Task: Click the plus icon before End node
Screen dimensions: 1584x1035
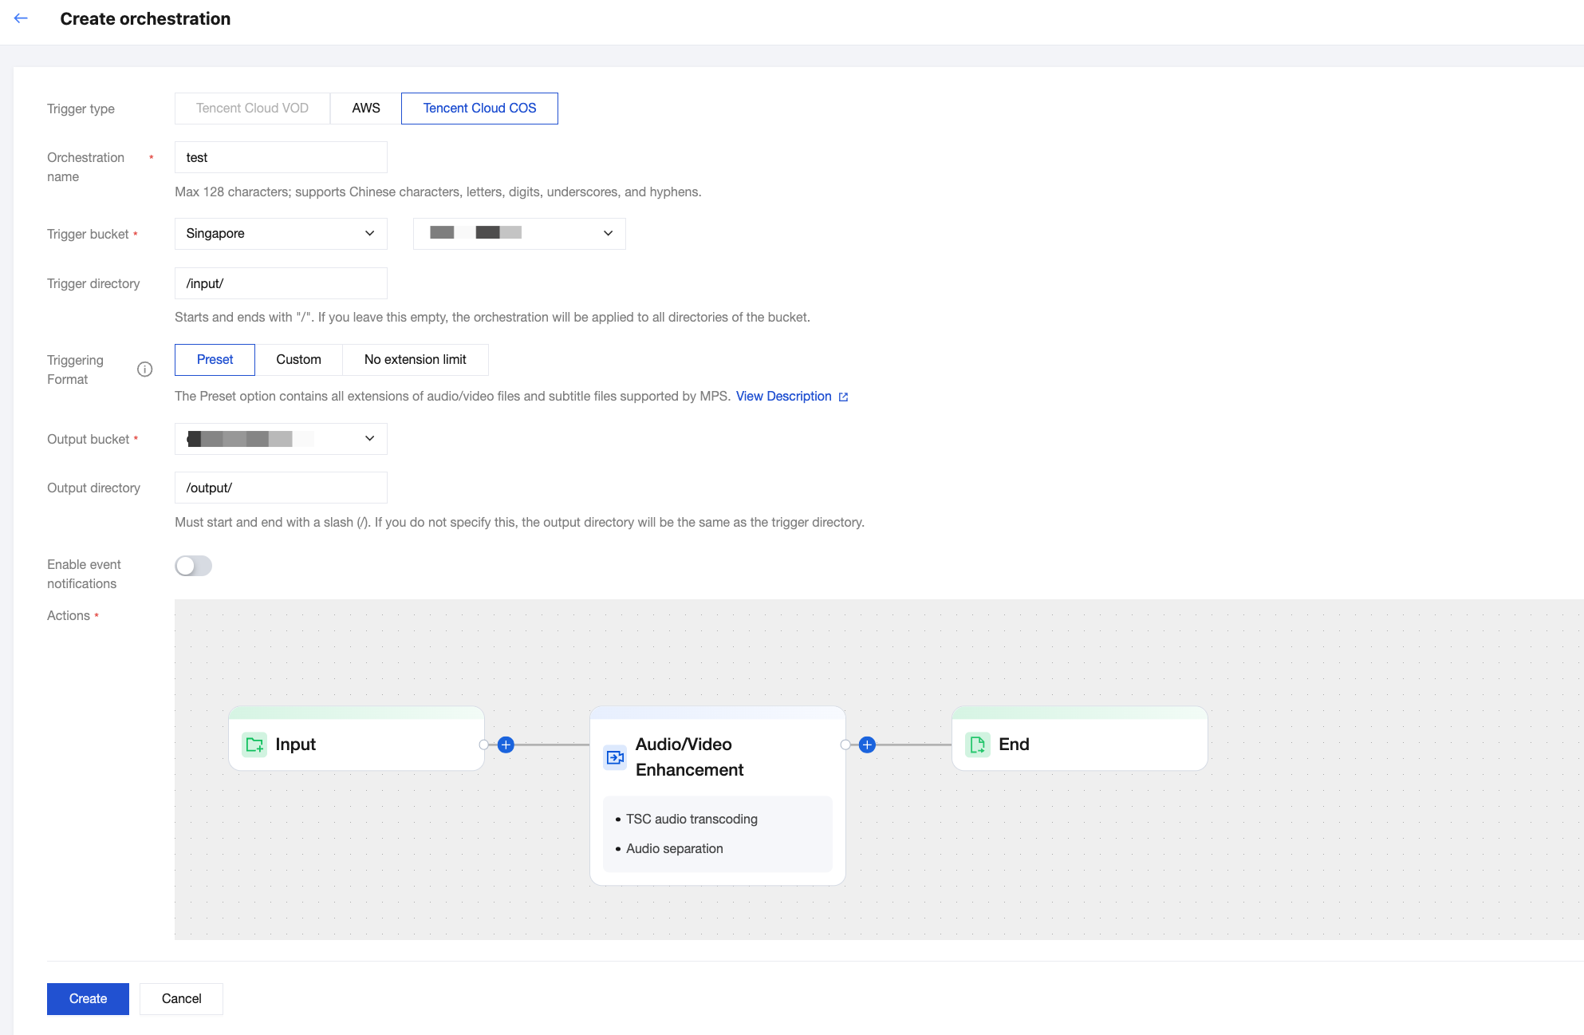Action: click(867, 745)
